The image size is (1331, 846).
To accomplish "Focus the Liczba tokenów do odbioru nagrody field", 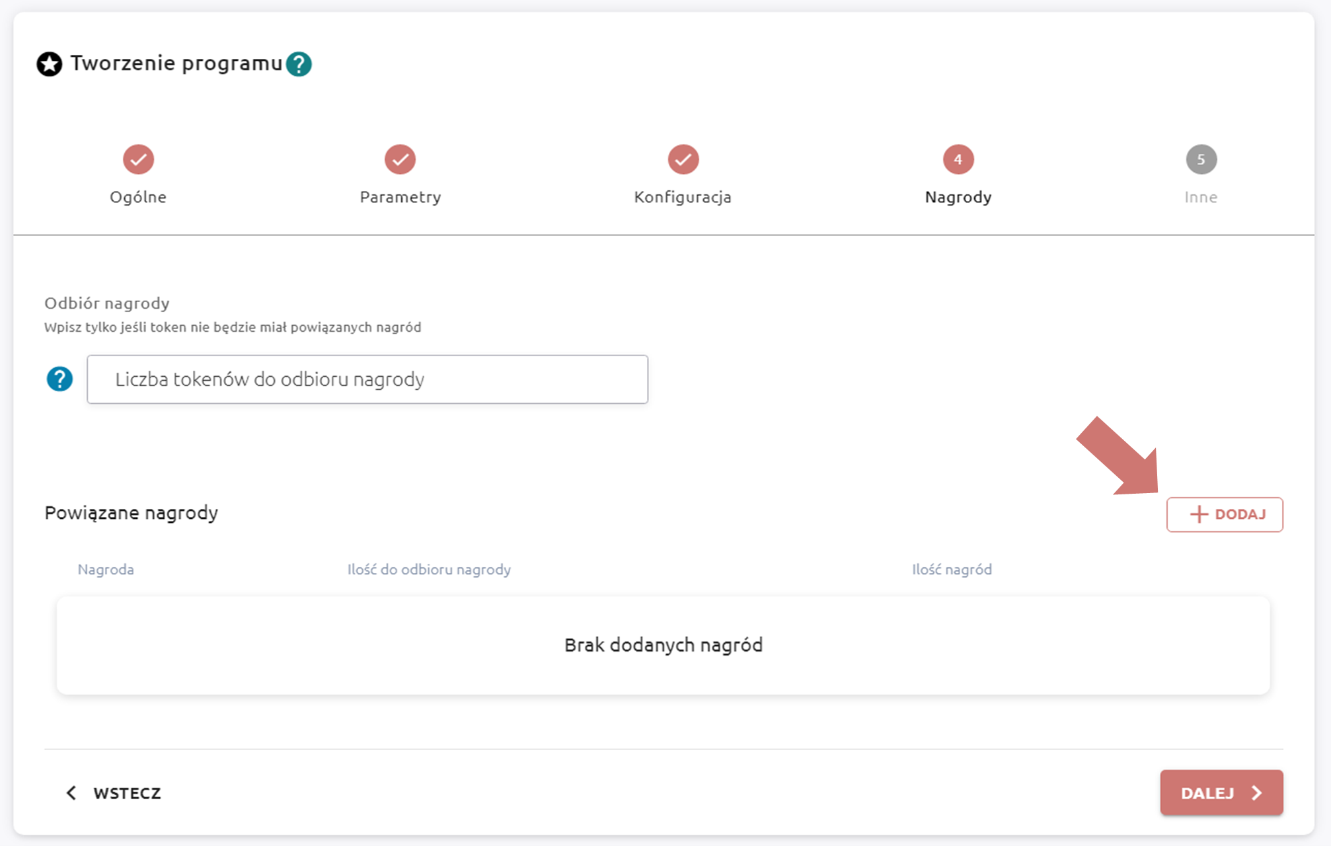I will pyautogui.click(x=367, y=379).
